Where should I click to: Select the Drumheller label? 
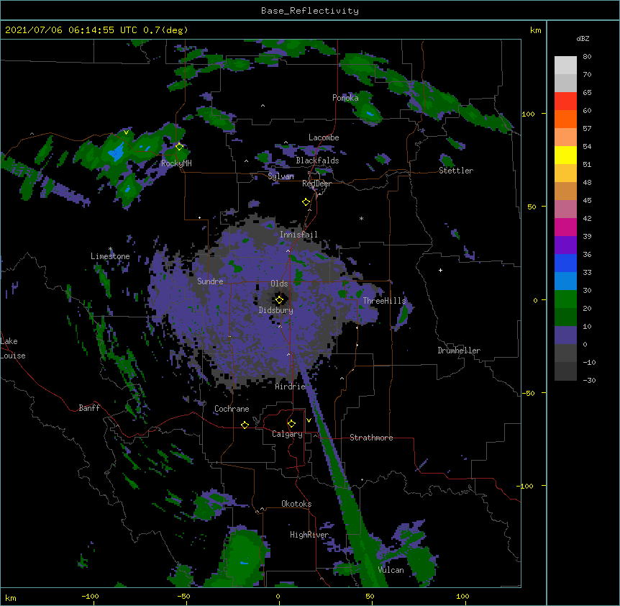point(459,351)
